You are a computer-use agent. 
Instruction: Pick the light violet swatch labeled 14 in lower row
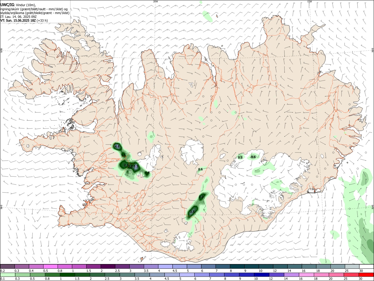pos(292,275)
